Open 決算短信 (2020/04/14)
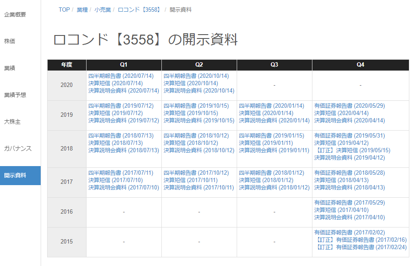 point(341,113)
